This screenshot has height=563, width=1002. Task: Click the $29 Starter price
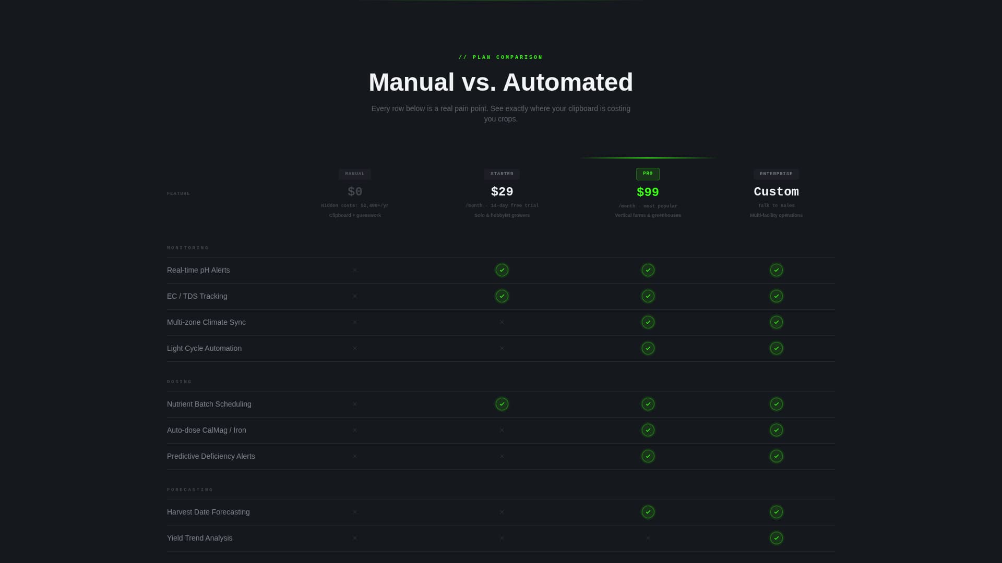click(x=502, y=192)
